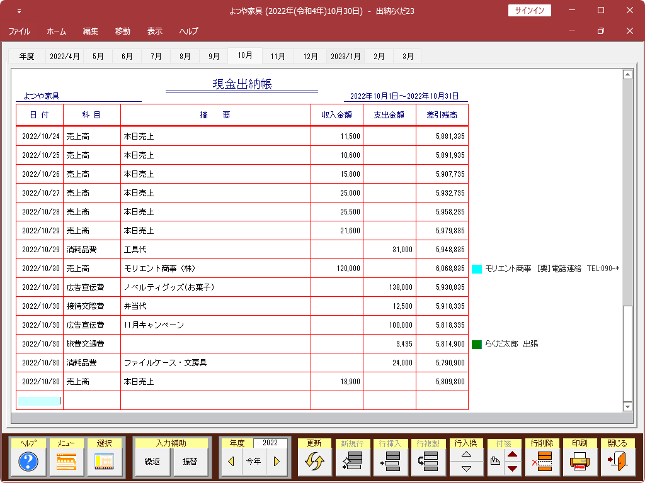645x483 pixels.
Task: Open the 移動 menu
Action: tap(123, 31)
